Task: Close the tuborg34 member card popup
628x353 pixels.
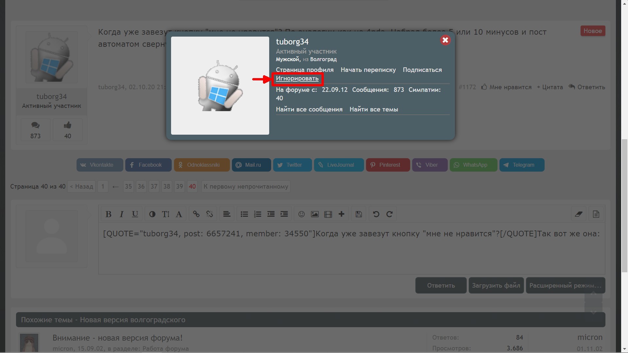Action: coord(445,40)
